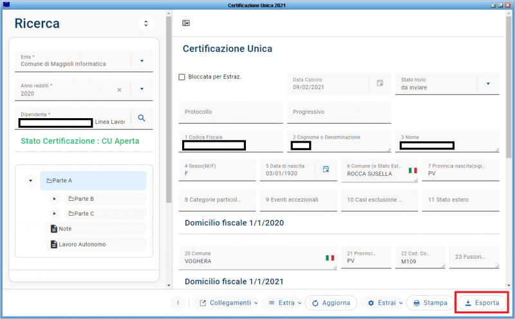Click the left panel scroll-down arrow
The width and height of the screenshot is (515, 319).
[169, 285]
